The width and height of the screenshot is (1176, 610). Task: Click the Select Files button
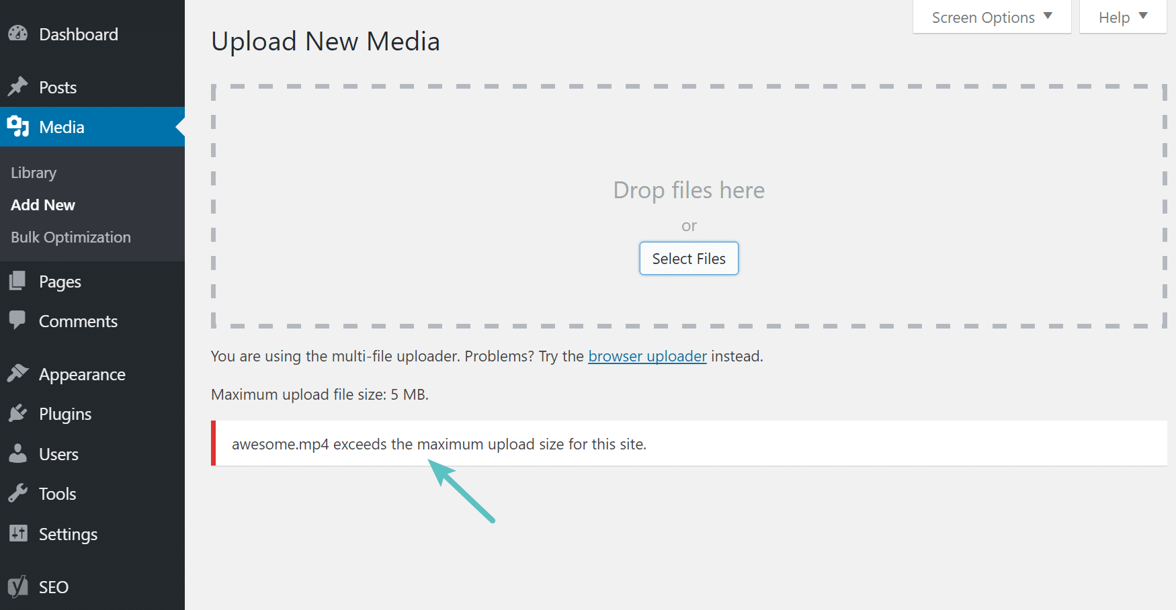click(x=688, y=258)
